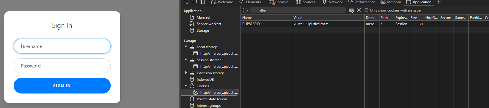Open Manifest in Application sidebar
Viewport: 489px width, 108px height.
click(204, 17)
